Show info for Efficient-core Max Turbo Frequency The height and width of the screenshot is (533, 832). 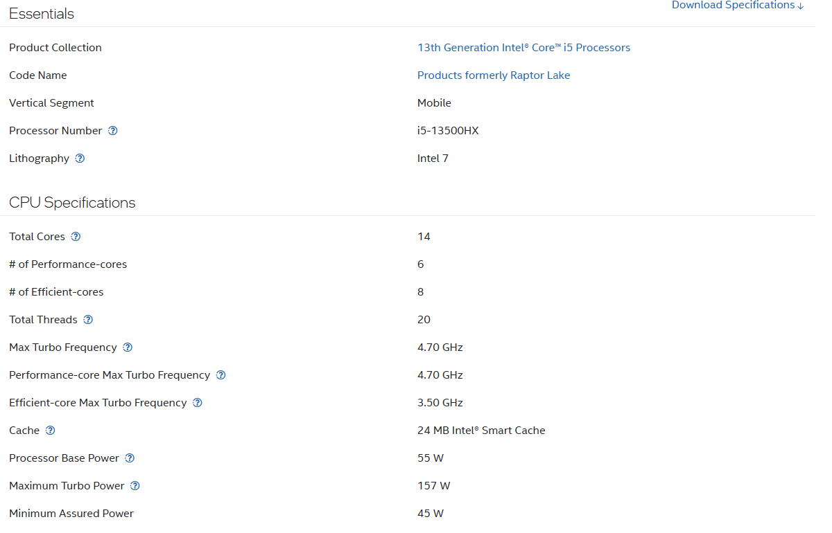tap(198, 403)
